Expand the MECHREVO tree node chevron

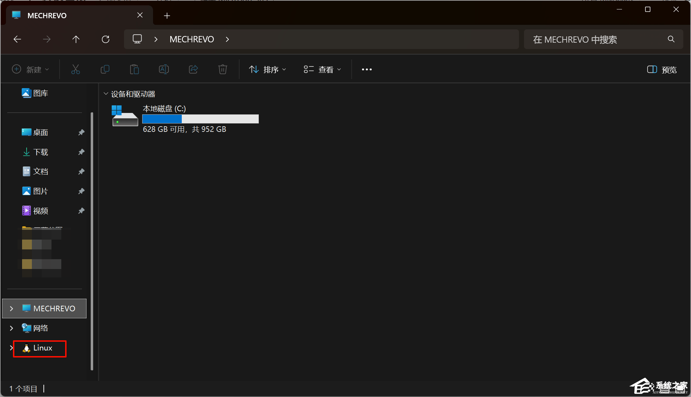11,308
